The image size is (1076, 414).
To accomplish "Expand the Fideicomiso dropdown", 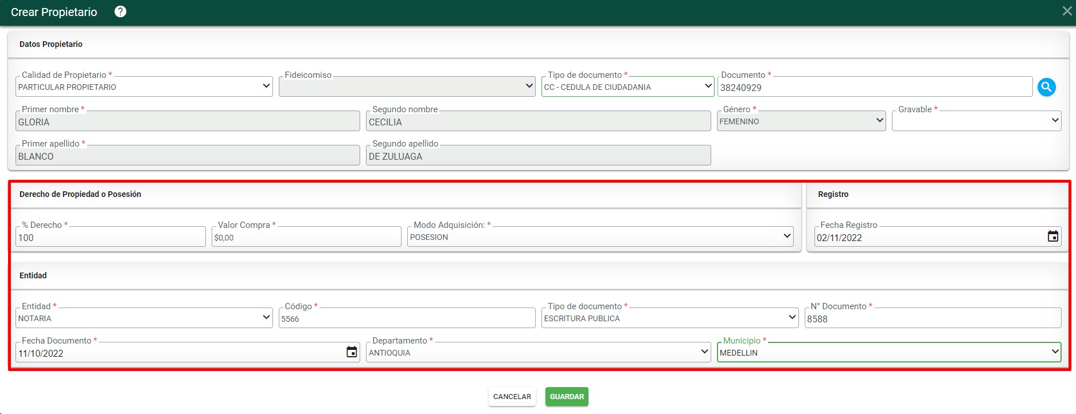I will [407, 86].
